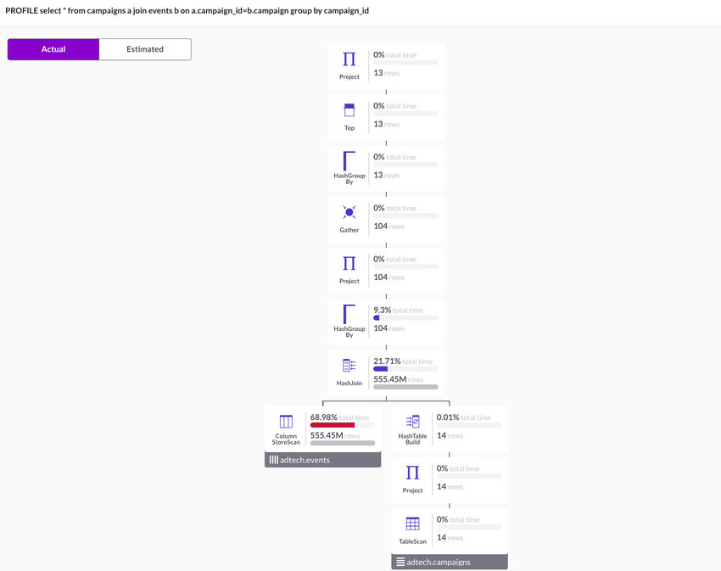Select the HashGroupBy icon with 9.3% time
Viewport: 721px width, 571px height.
(x=349, y=314)
